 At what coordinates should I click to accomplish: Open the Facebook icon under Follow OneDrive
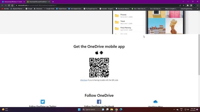point(99,102)
